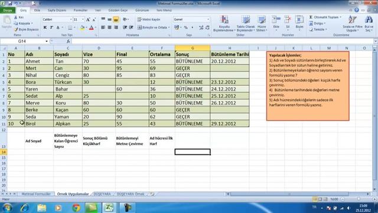Open the Name Box dropdown arrow
378x213 pixels.
46,41
